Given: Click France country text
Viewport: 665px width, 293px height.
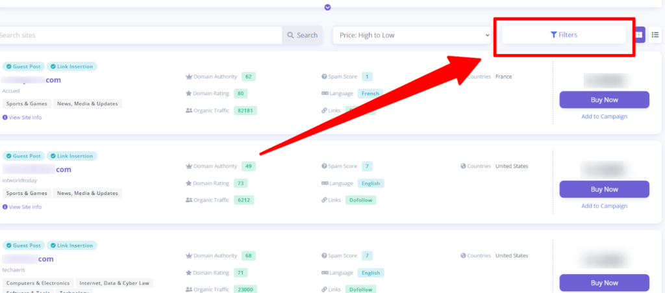Looking at the screenshot, I should click(503, 77).
